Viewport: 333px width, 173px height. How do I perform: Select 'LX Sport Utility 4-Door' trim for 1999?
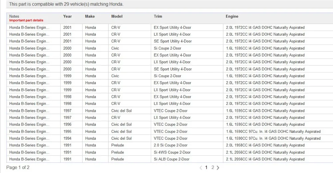(x=172, y=90)
